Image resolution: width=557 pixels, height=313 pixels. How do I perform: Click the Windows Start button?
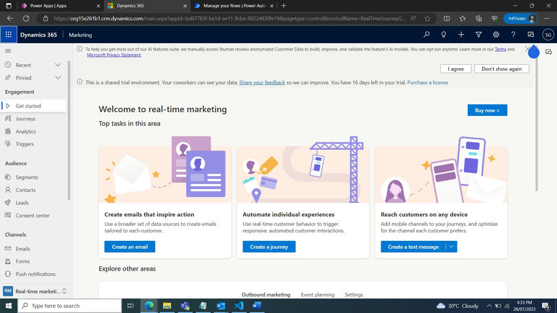click(9, 306)
